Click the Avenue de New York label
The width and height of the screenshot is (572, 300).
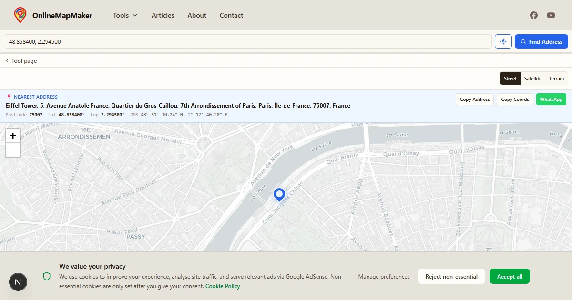pos(272,165)
